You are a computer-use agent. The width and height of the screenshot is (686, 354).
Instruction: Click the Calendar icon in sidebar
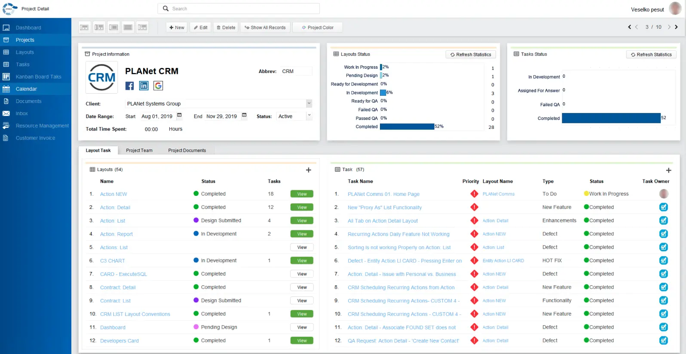pyautogui.click(x=6, y=89)
